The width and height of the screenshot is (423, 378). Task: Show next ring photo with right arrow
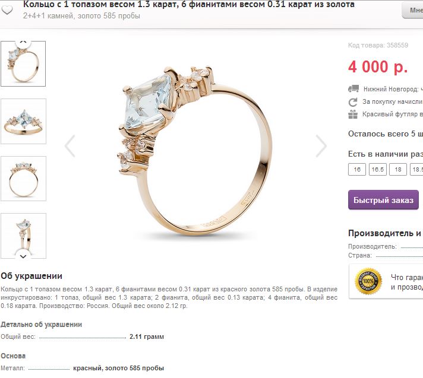(321, 146)
